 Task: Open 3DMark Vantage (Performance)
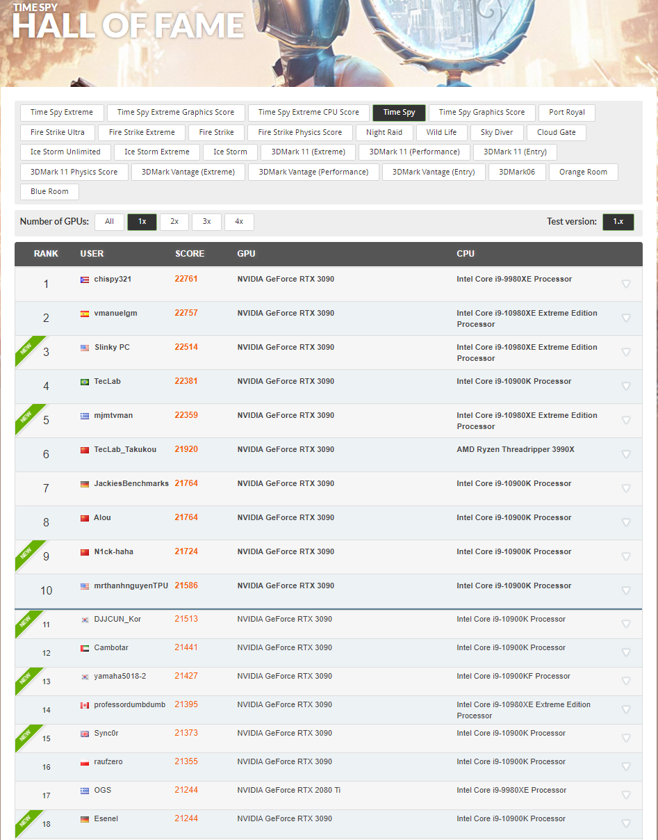point(313,172)
